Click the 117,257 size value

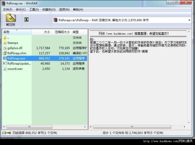(44, 53)
